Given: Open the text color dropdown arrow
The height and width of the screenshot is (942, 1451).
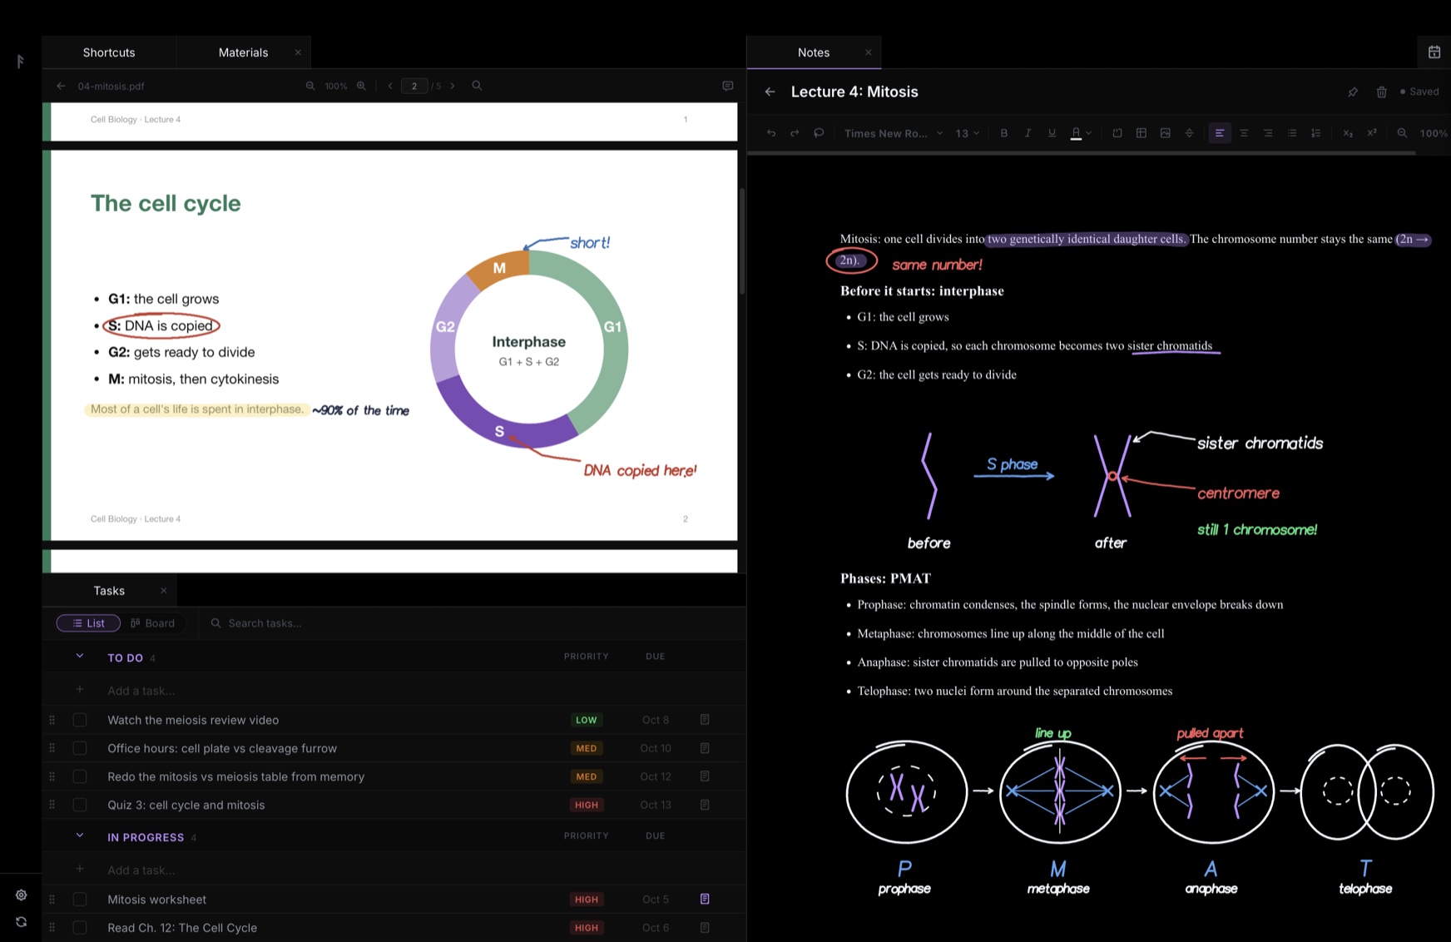Looking at the screenshot, I should pos(1089,133).
